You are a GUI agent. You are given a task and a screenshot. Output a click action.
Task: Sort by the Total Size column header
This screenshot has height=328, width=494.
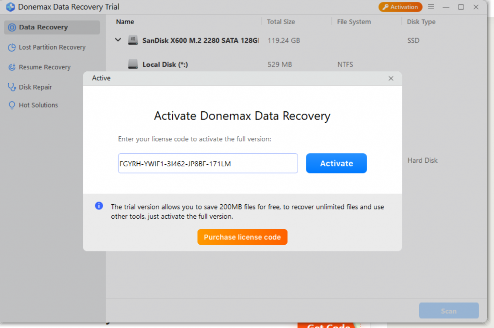click(281, 22)
